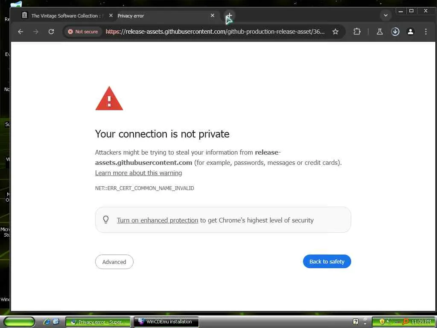The image size is (437, 328).
Task: Open Learn more about this warning link
Action: point(139,173)
